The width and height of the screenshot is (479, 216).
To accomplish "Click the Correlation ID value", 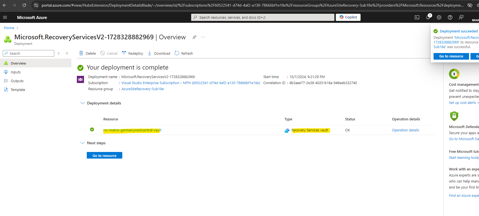I will (x=323, y=83).
